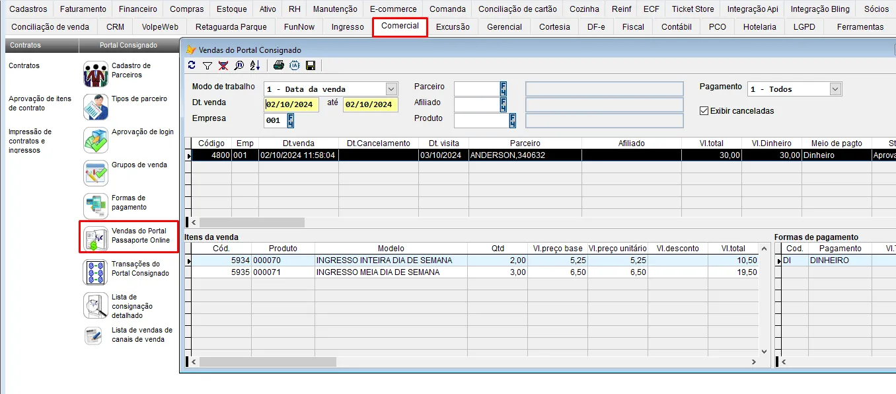Click the A-Z sort icon

(x=255, y=65)
